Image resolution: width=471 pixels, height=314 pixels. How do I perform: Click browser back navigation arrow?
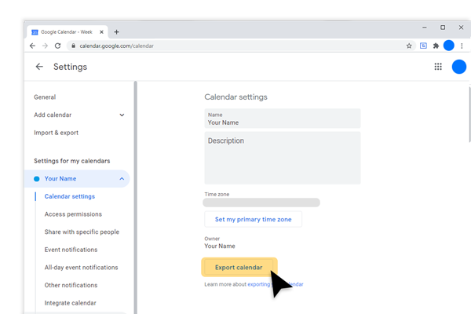pyautogui.click(x=32, y=46)
